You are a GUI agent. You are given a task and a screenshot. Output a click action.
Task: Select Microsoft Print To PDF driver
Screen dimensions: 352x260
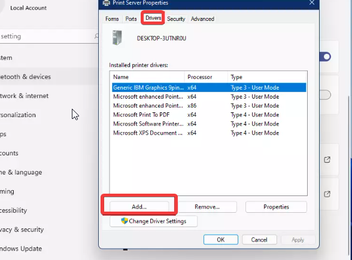click(209, 115)
